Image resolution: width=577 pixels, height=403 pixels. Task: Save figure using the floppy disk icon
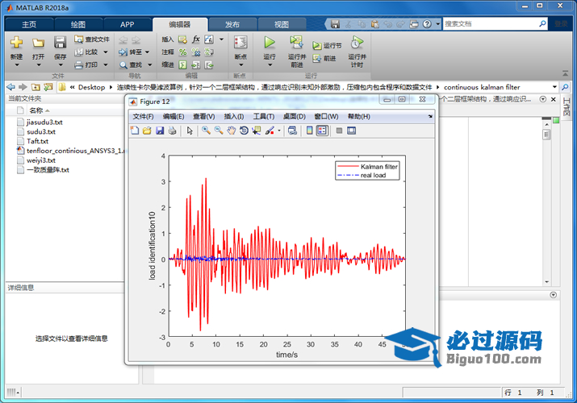pos(160,131)
